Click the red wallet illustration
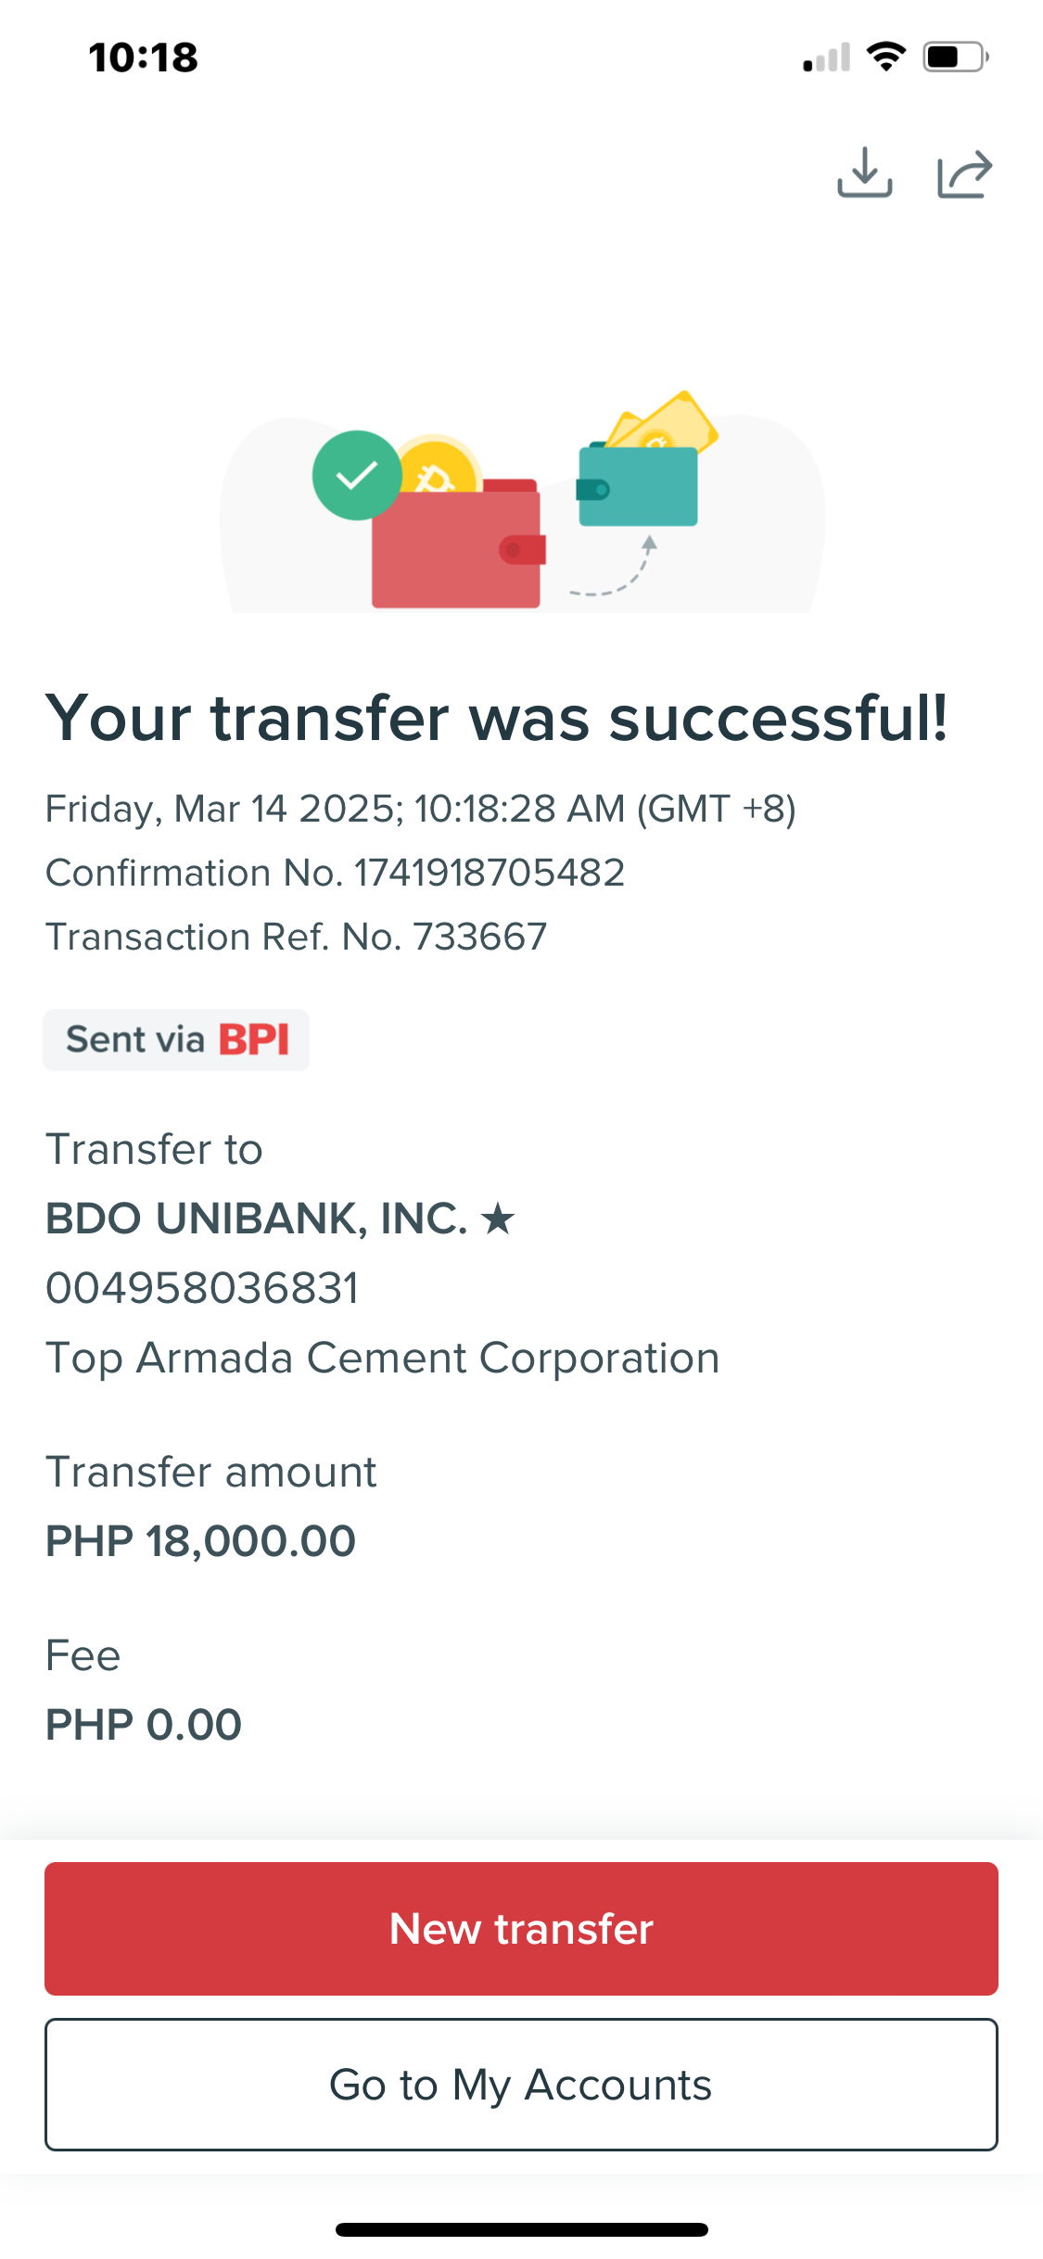 coord(457,547)
